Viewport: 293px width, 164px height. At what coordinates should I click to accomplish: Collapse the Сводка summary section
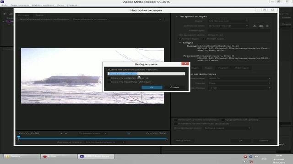(x=180, y=43)
